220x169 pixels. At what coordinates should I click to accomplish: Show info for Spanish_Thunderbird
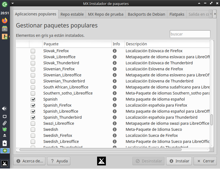pyautogui.click(x=115, y=117)
